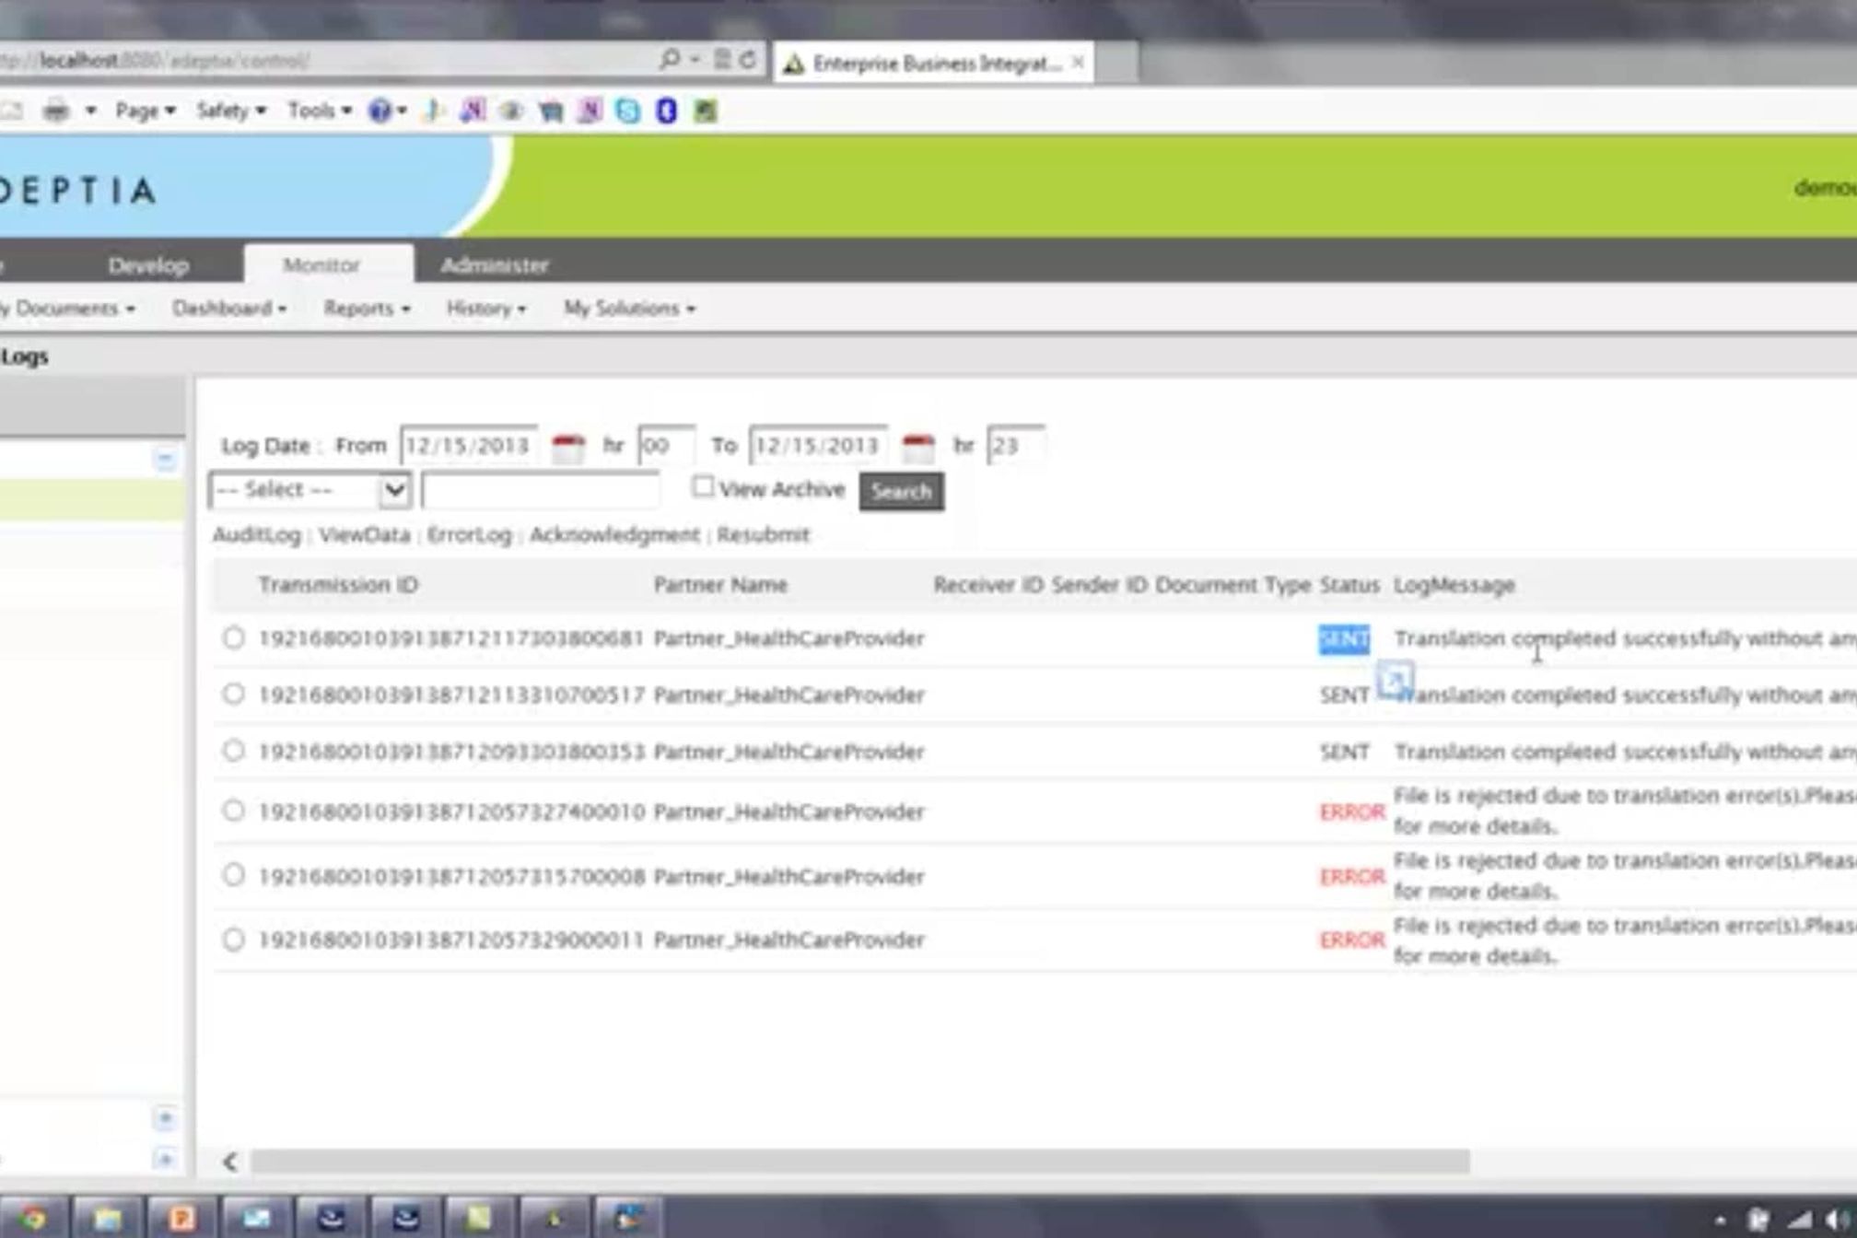Expand the Reports menu

tap(366, 309)
